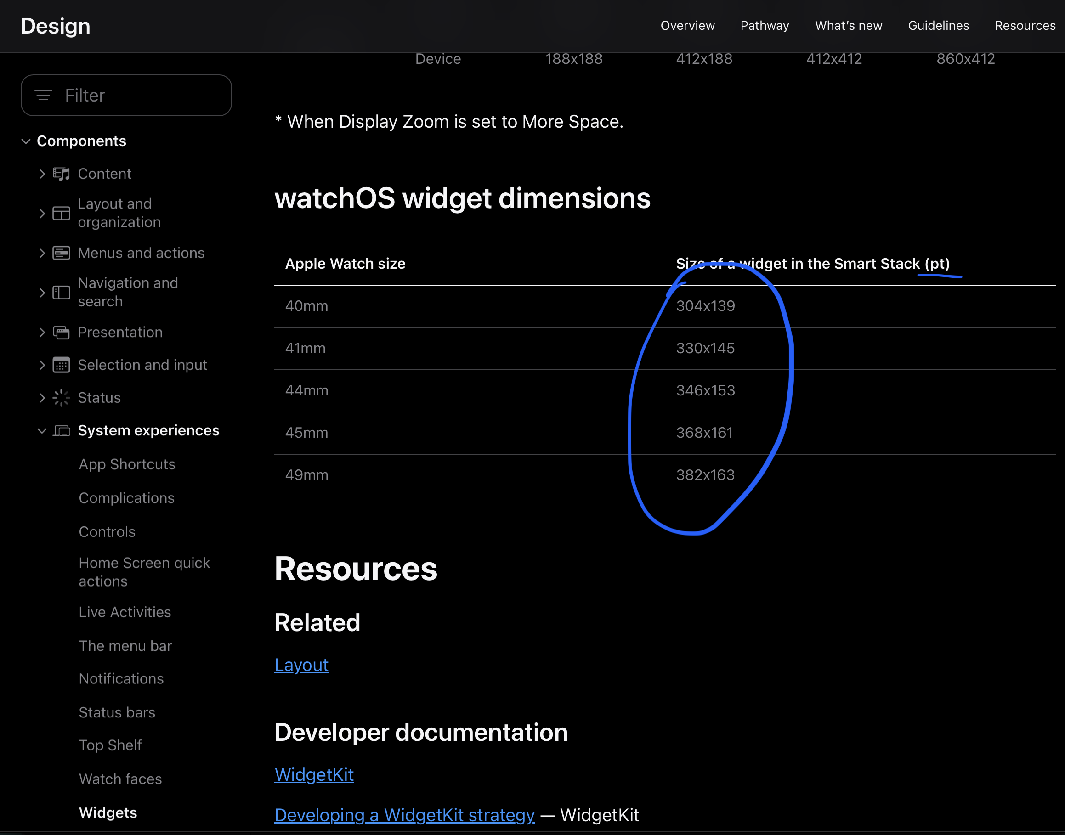This screenshot has width=1065, height=835.
Task: Open App Shortcuts page
Action: (x=127, y=464)
